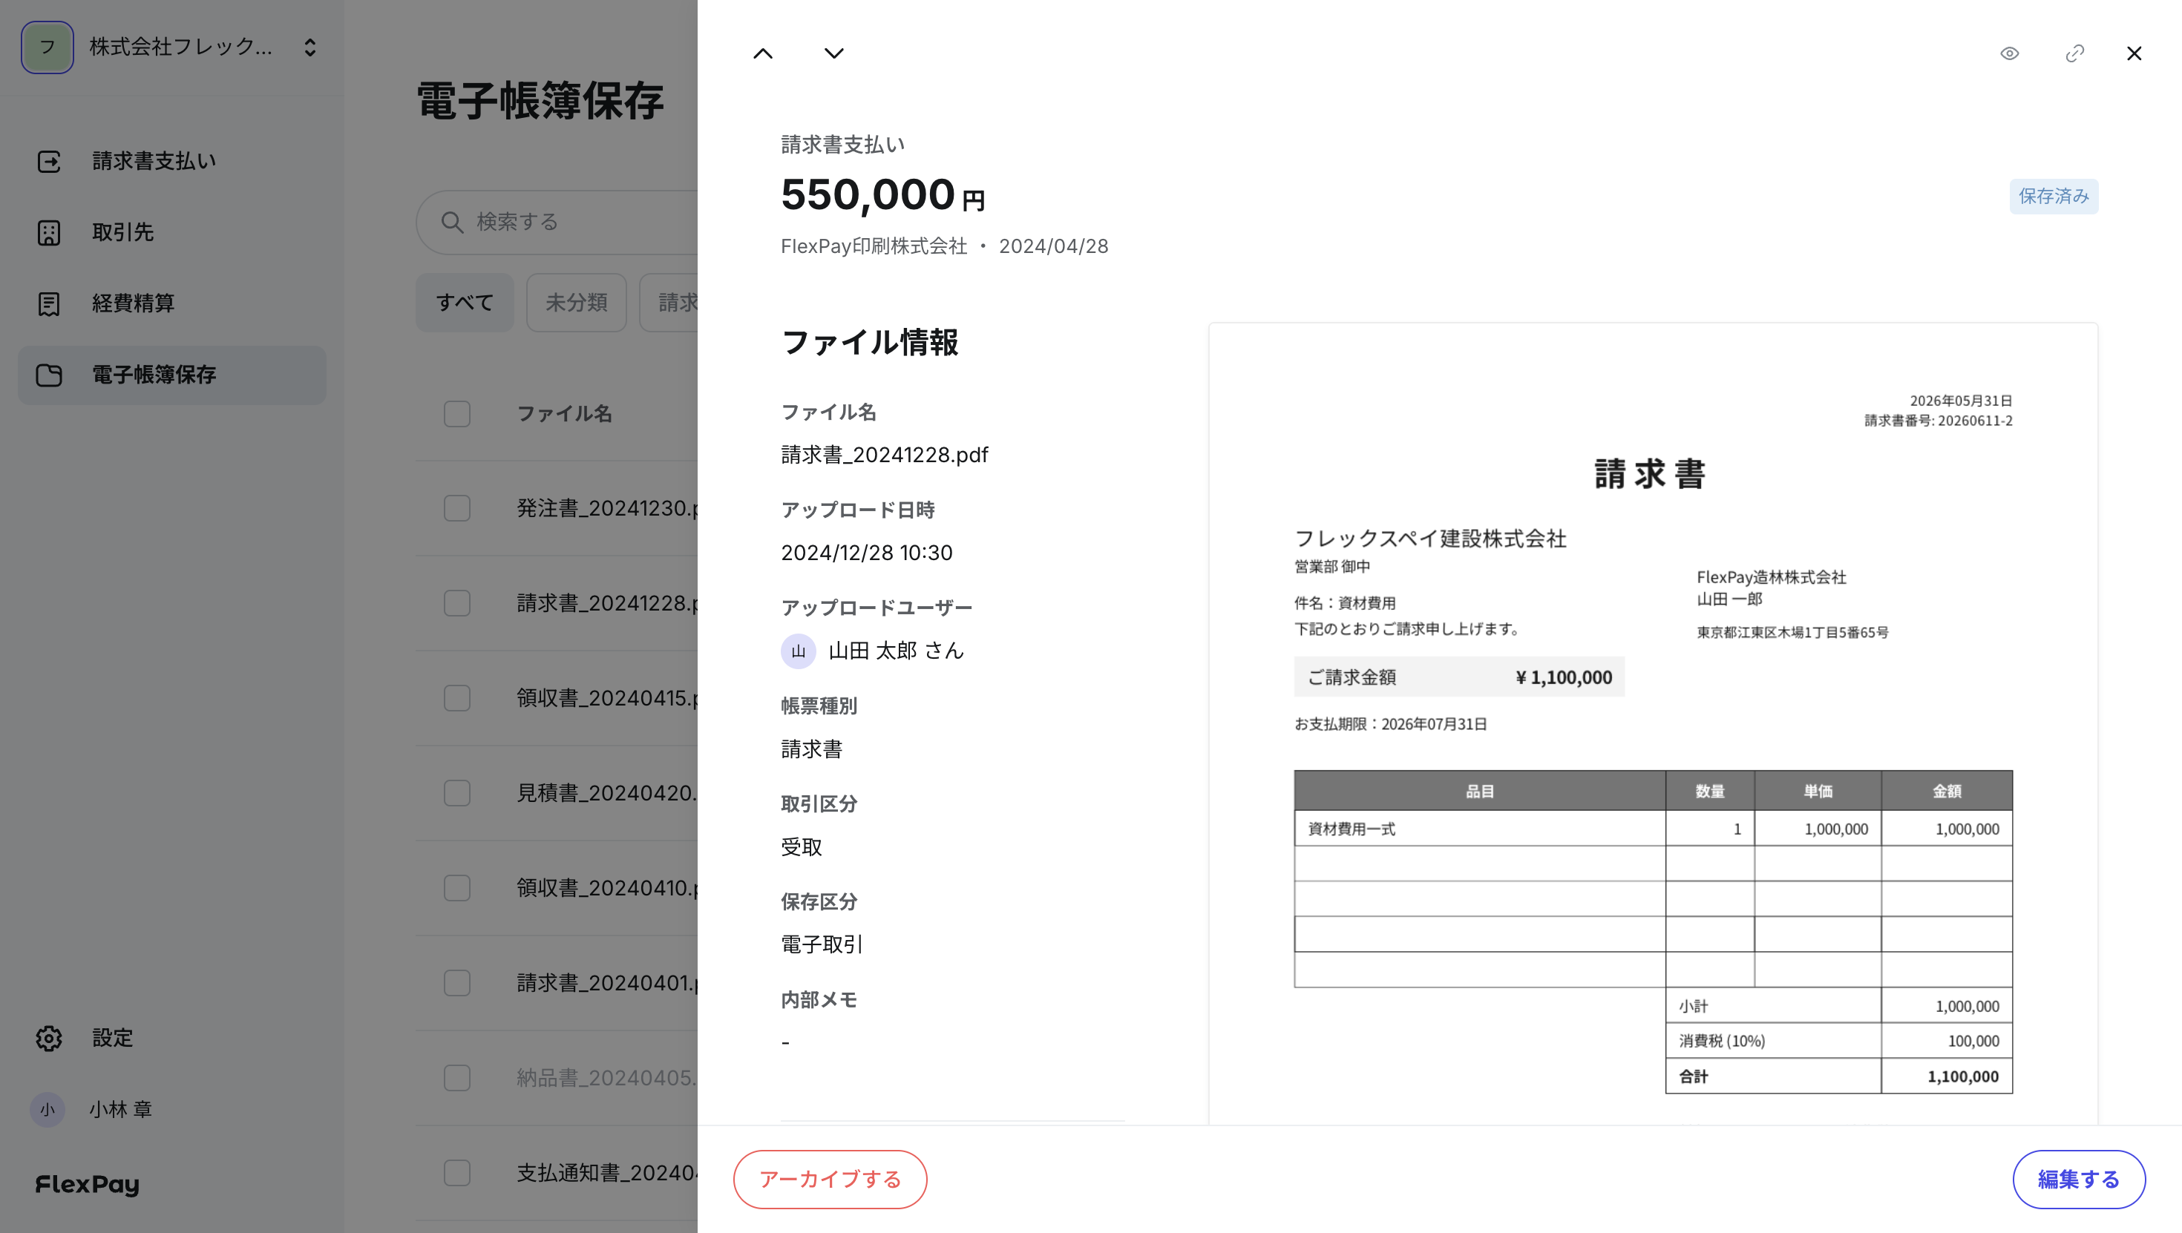Check the box for 請求書_20241228
Screen dimensions: 2182x1233
click(457, 603)
